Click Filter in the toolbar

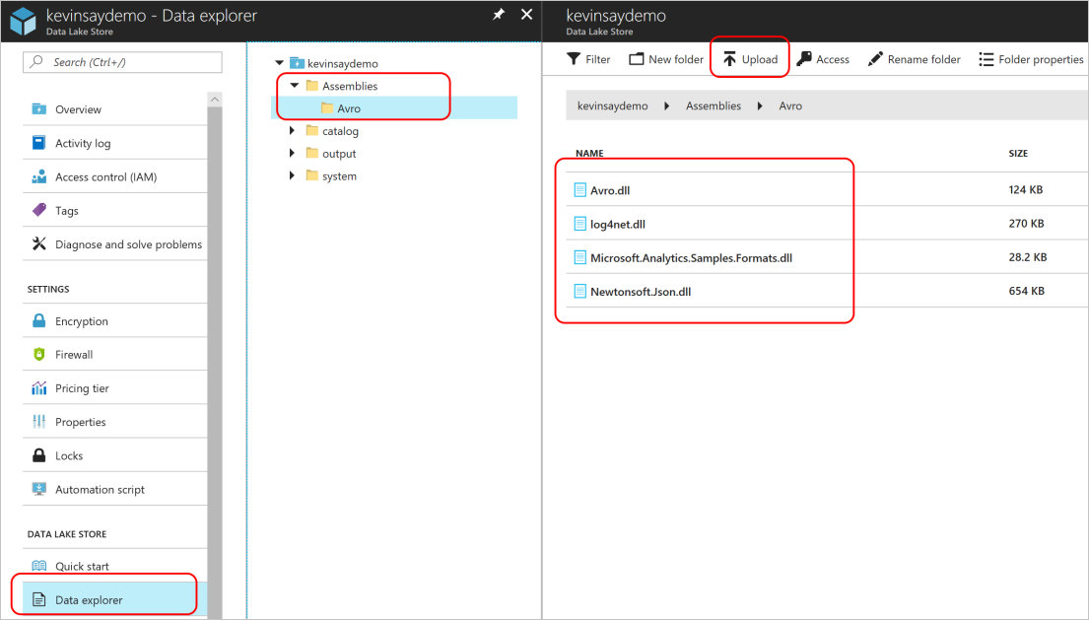click(588, 59)
